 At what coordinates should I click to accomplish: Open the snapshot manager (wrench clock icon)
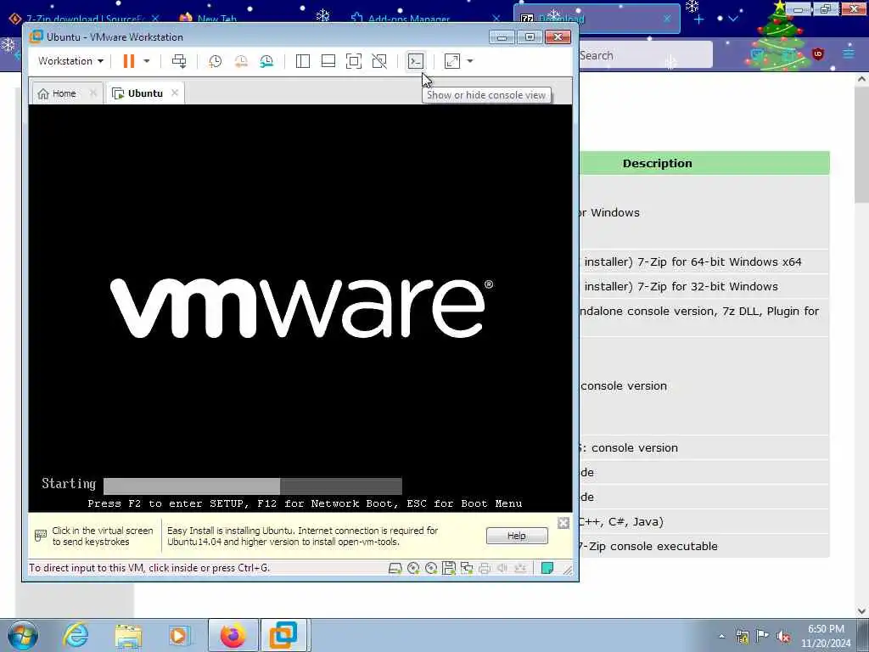click(x=266, y=61)
